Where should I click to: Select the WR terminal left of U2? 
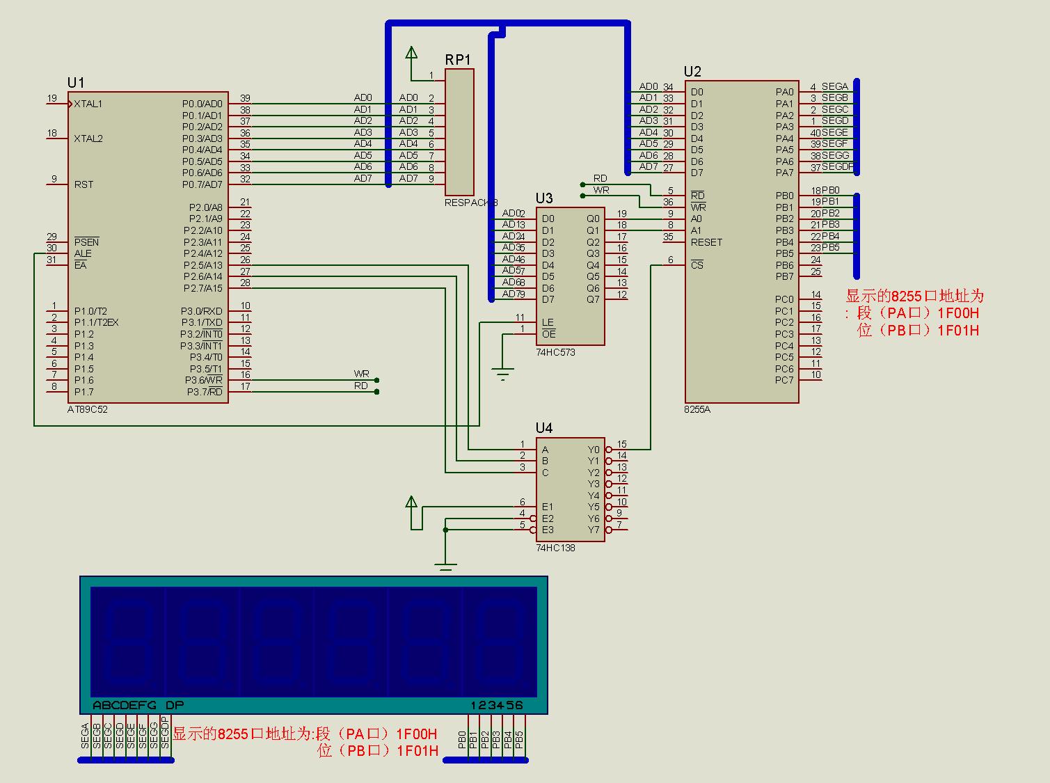[x=582, y=196]
